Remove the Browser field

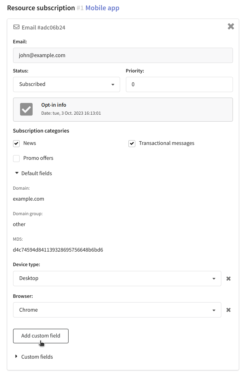pyautogui.click(x=228, y=310)
